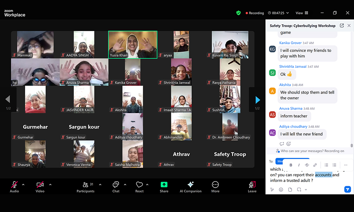Open the Participants panel
The image size is (354, 212).
(x=86, y=187)
